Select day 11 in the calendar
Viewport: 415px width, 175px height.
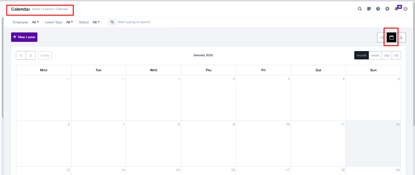point(318,144)
